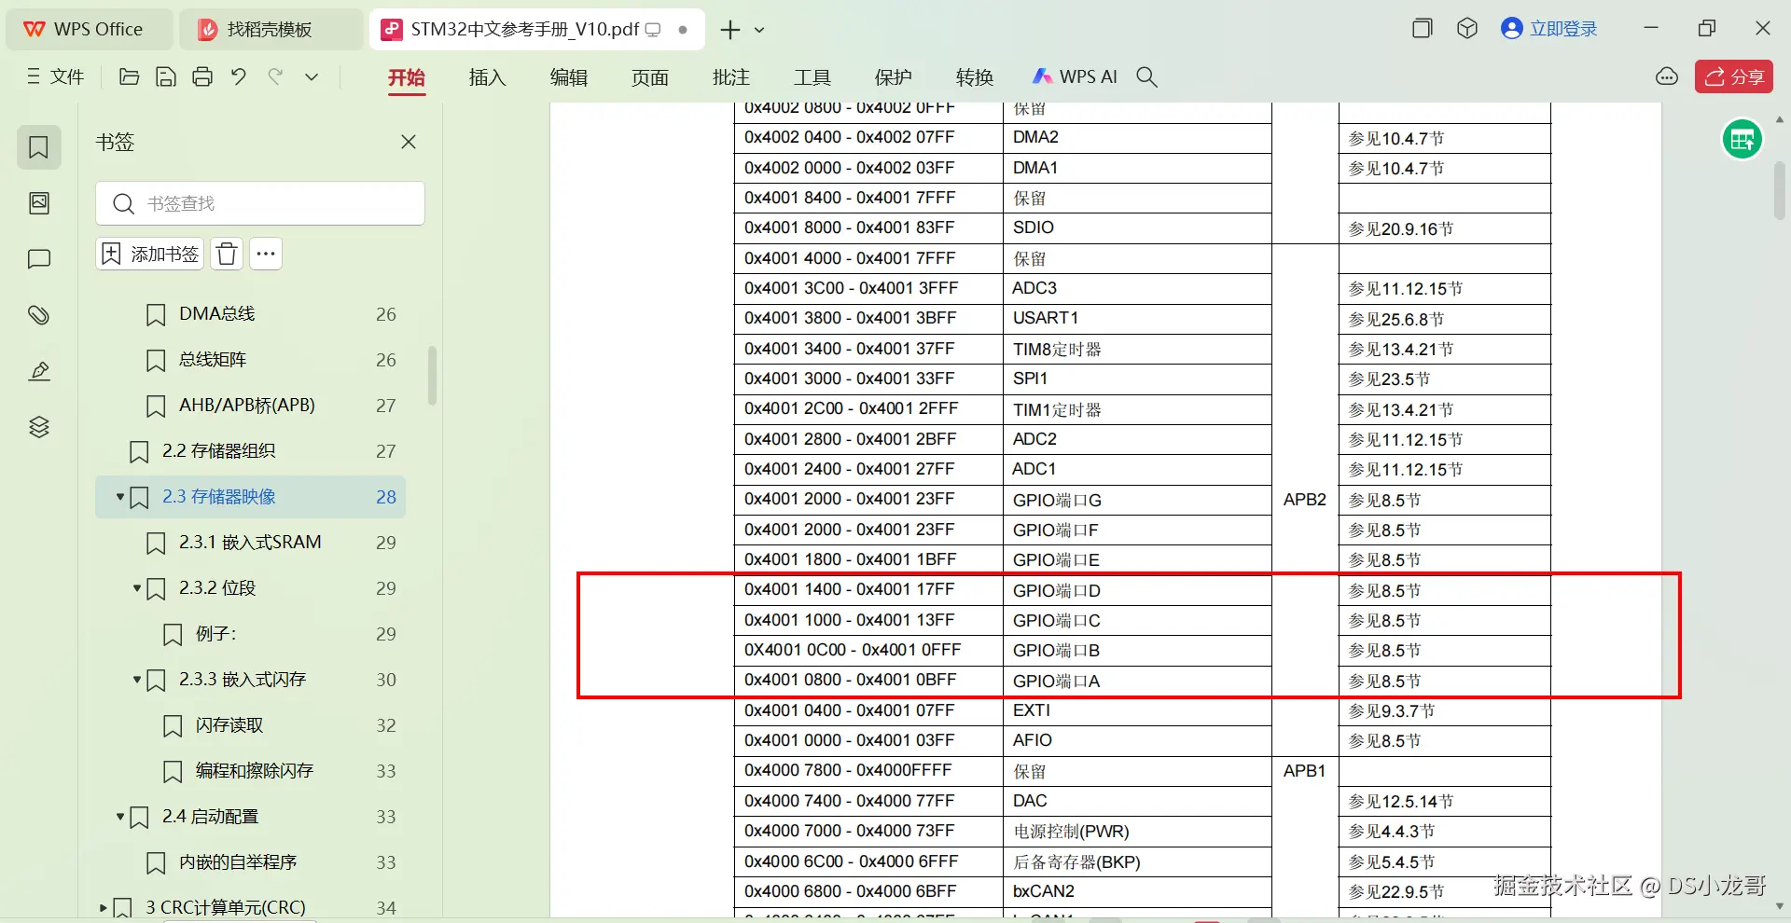
Task: Switch to the 编辑 ribbon tab
Action: pyautogui.click(x=569, y=77)
